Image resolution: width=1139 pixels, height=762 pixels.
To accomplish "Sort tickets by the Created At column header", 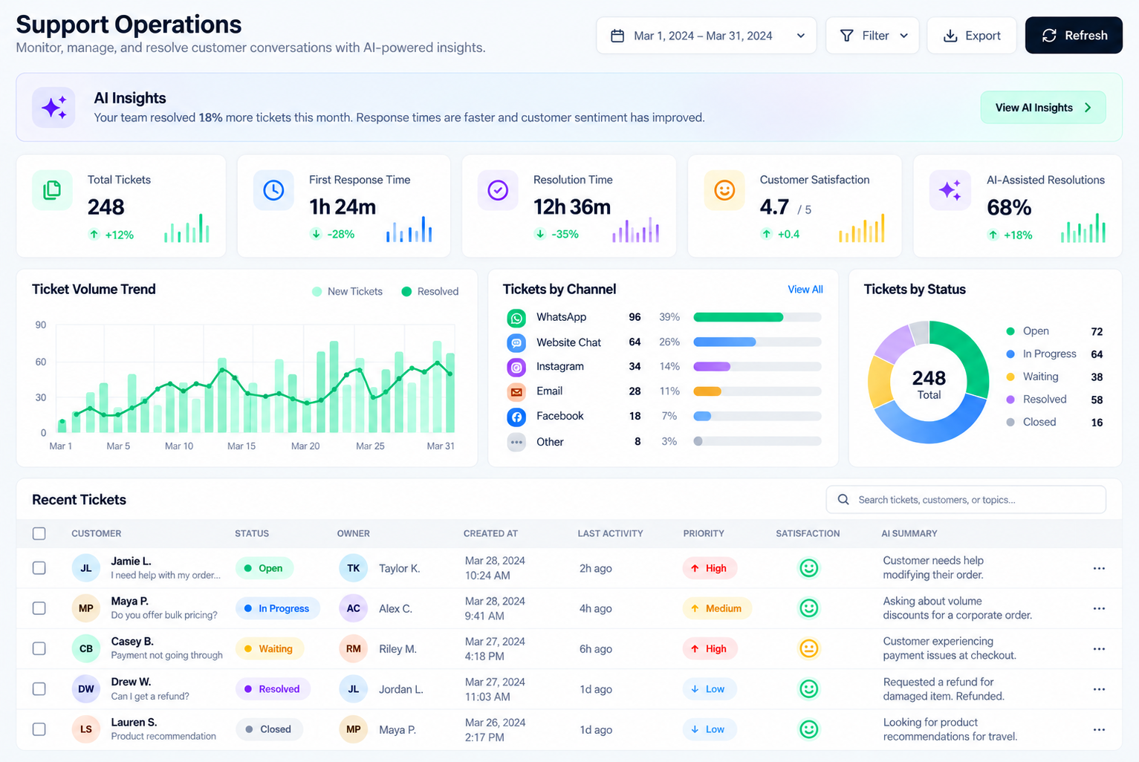I will (x=490, y=533).
